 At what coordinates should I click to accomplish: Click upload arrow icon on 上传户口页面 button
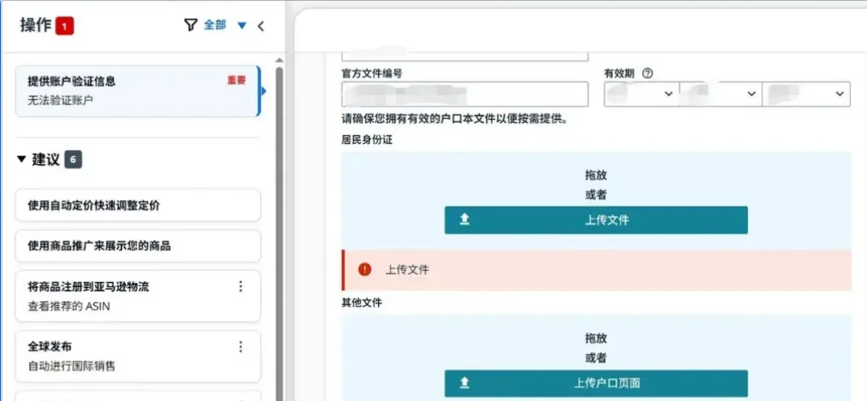coord(464,383)
